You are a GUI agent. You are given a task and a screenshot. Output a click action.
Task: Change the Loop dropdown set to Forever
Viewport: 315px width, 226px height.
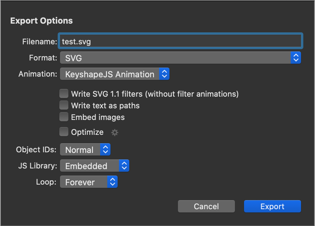click(x=89, y=182)
